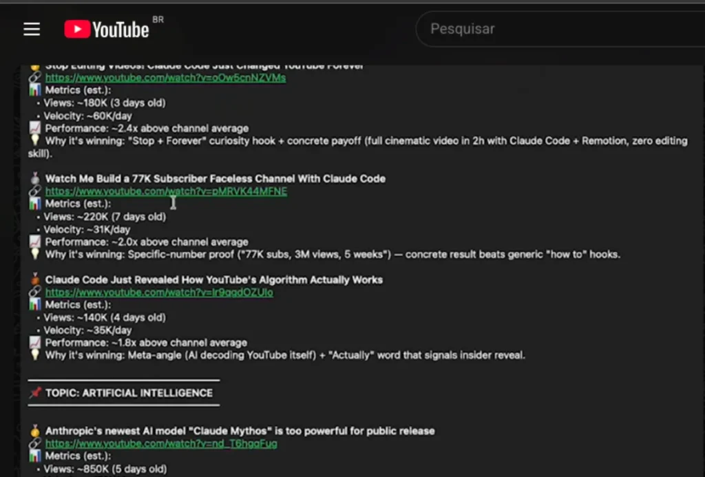
Task: Click title 'Claude Code Just Revealed How YouTube's Algorithm'
Action: (214, 279)
